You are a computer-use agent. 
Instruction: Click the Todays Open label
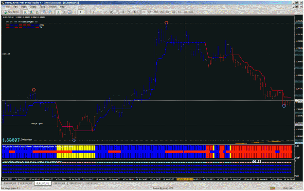pos(36,124)
